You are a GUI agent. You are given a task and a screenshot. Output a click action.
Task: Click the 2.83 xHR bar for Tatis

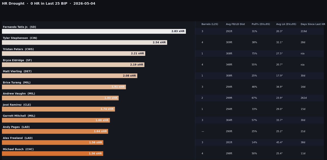(x=94, y=31)
